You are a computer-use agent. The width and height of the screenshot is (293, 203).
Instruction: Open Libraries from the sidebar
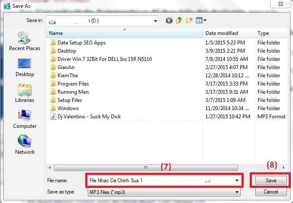pyautogui.click(x=25, y=93)
